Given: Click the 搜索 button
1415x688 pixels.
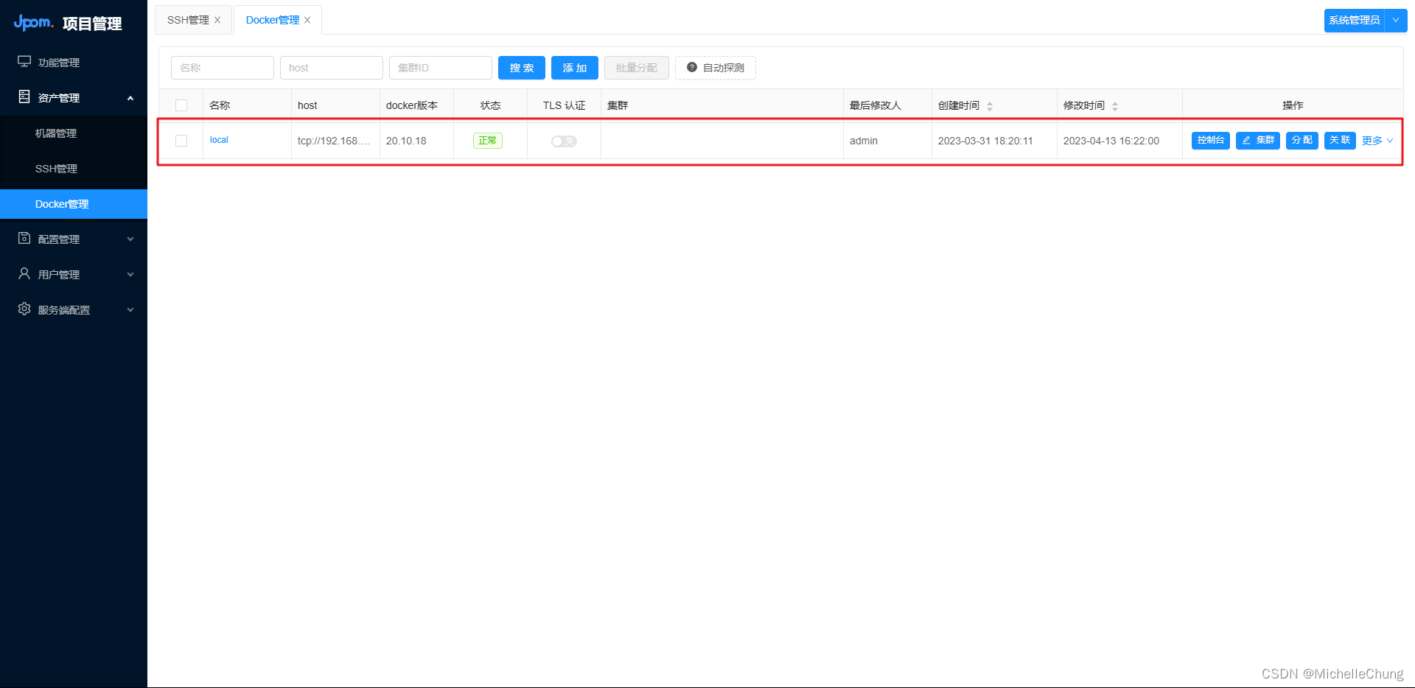Looking at the screenshot, I should click(x=522, y=68).
